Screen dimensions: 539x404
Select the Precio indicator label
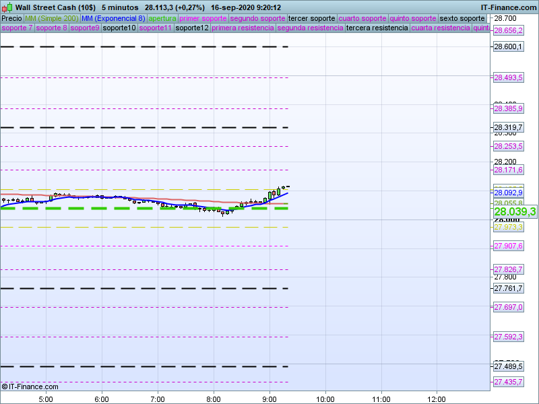(x=11, y=18)
